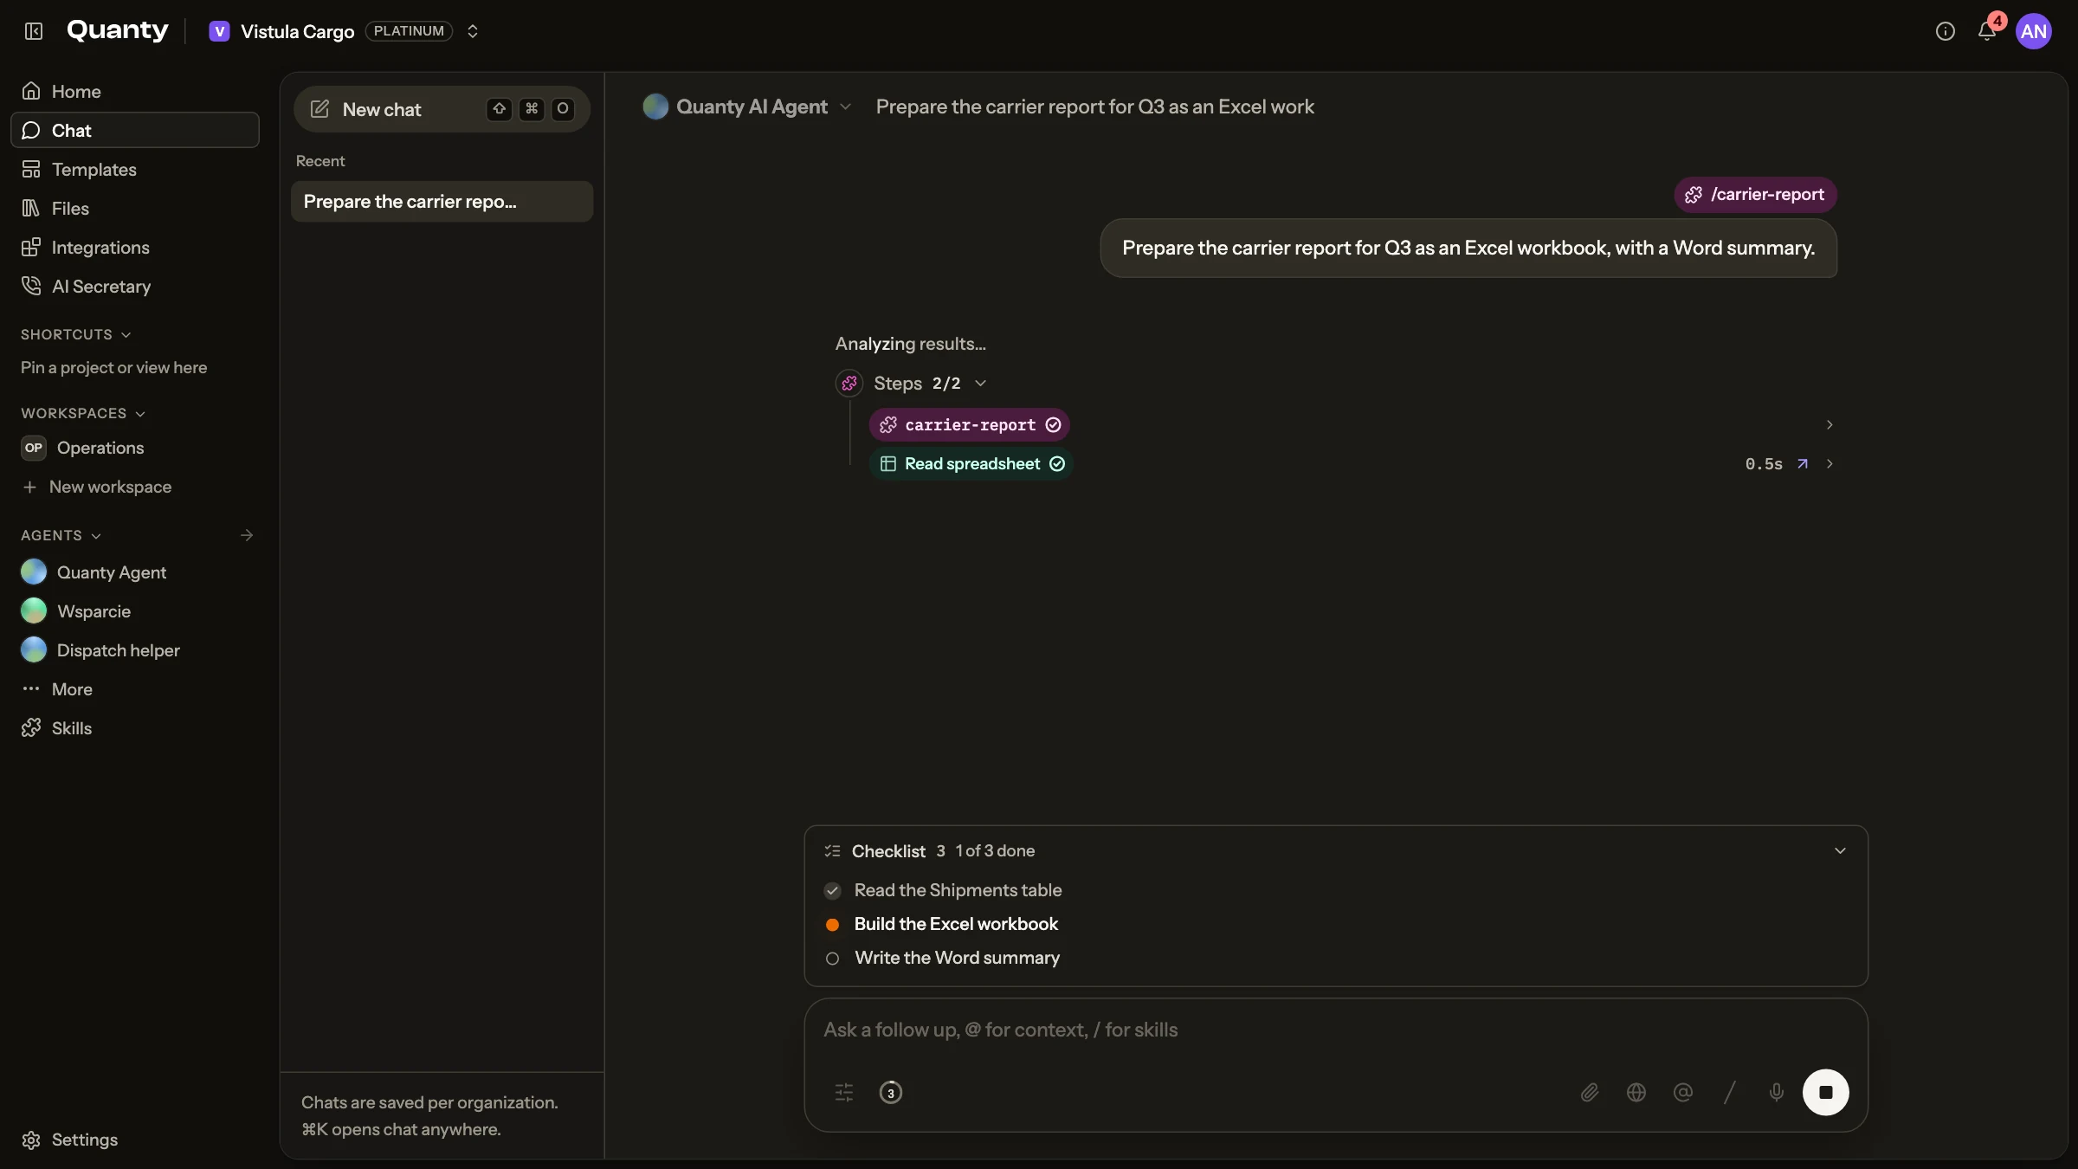
Task: Open Read spreadsheet step in new view
Action: coord(1802,464)
